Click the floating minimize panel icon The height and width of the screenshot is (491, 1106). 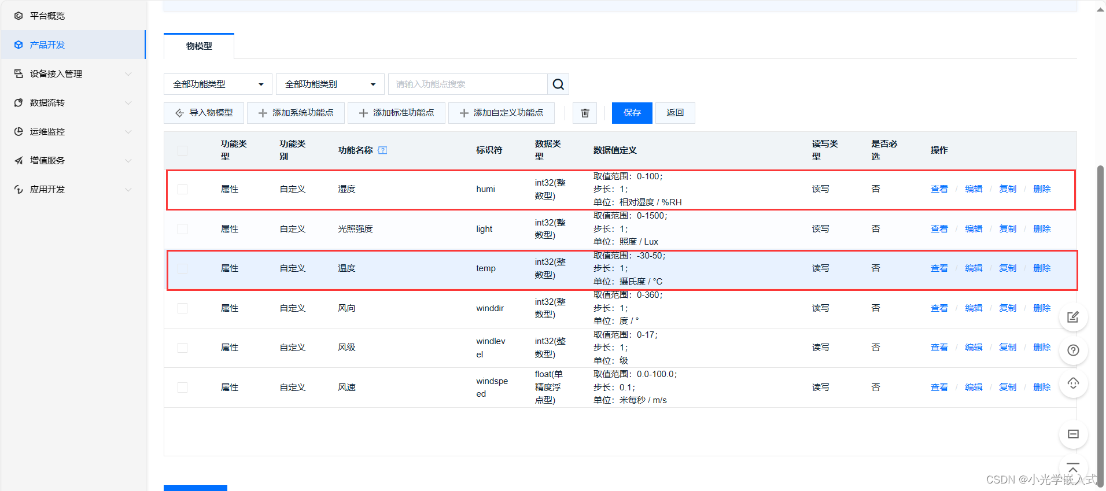tap(1073, 434)
